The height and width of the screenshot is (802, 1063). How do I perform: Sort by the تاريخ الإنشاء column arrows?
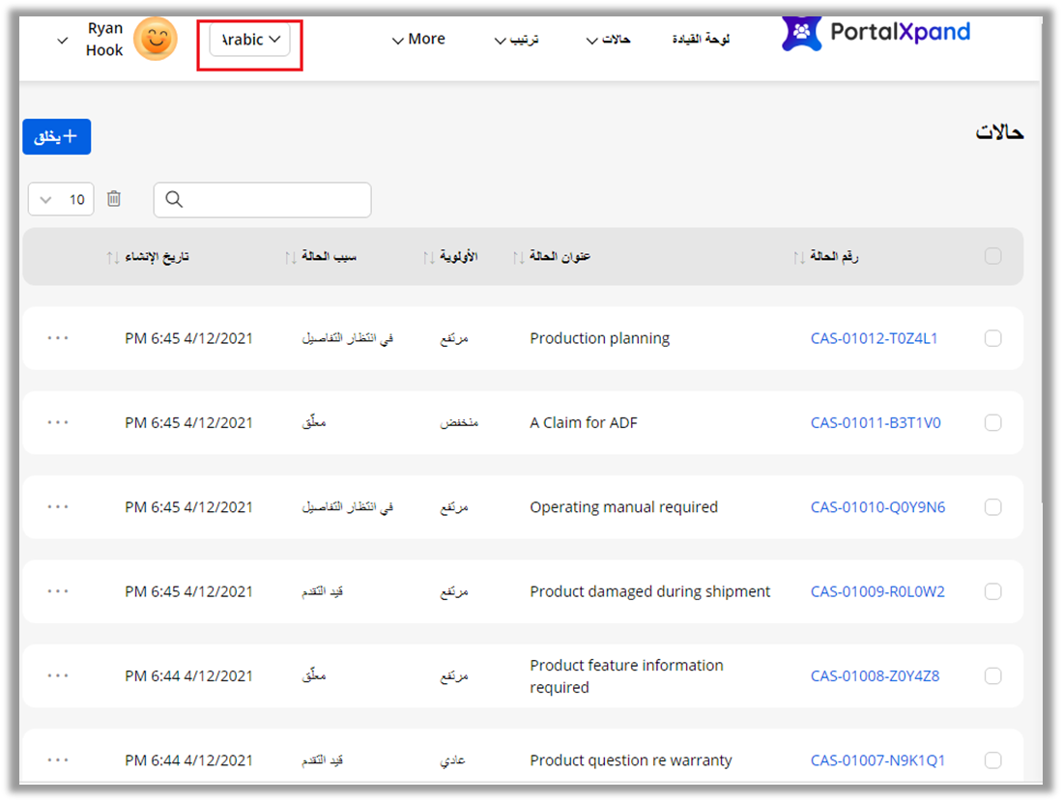pos(112,257)
